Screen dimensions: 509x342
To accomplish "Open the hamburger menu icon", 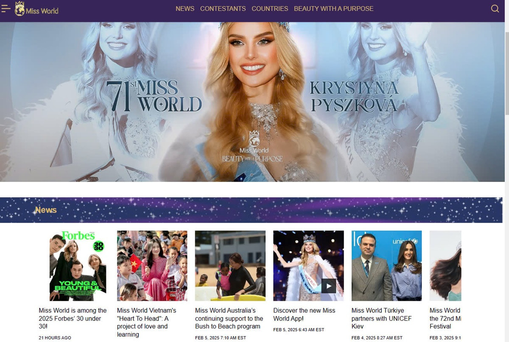I will coord(6,9).
